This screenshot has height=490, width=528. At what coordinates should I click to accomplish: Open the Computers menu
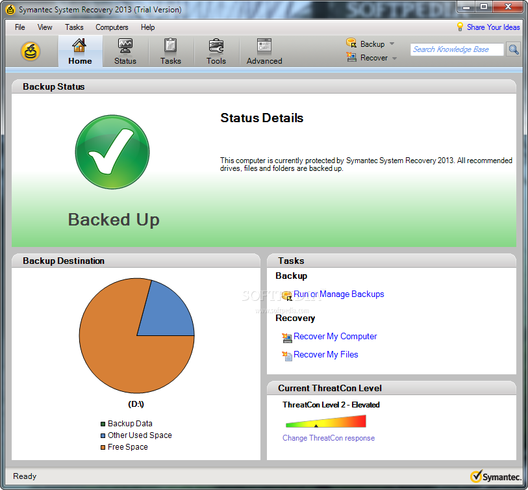tap(112, 27)
